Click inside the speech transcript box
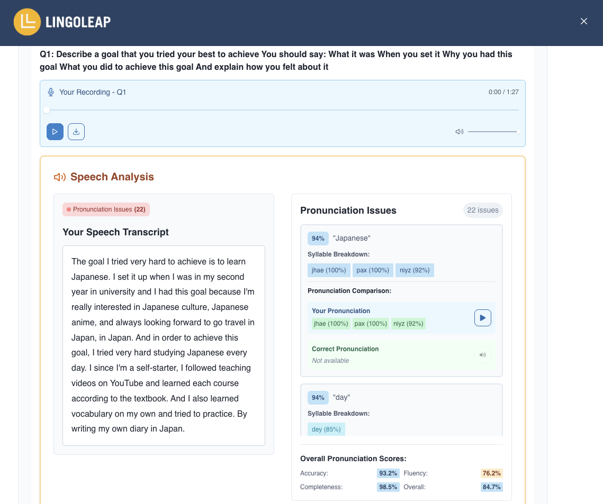This screenshot has width=603, height=504. click(164, 345)
